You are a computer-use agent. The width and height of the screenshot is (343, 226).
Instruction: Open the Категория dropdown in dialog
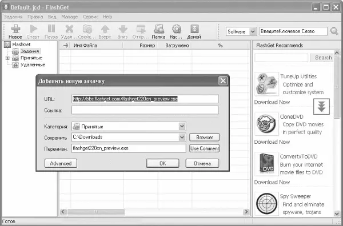click(182, 127)
